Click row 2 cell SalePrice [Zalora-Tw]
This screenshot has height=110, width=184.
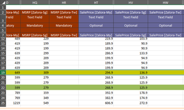(165, 12)
